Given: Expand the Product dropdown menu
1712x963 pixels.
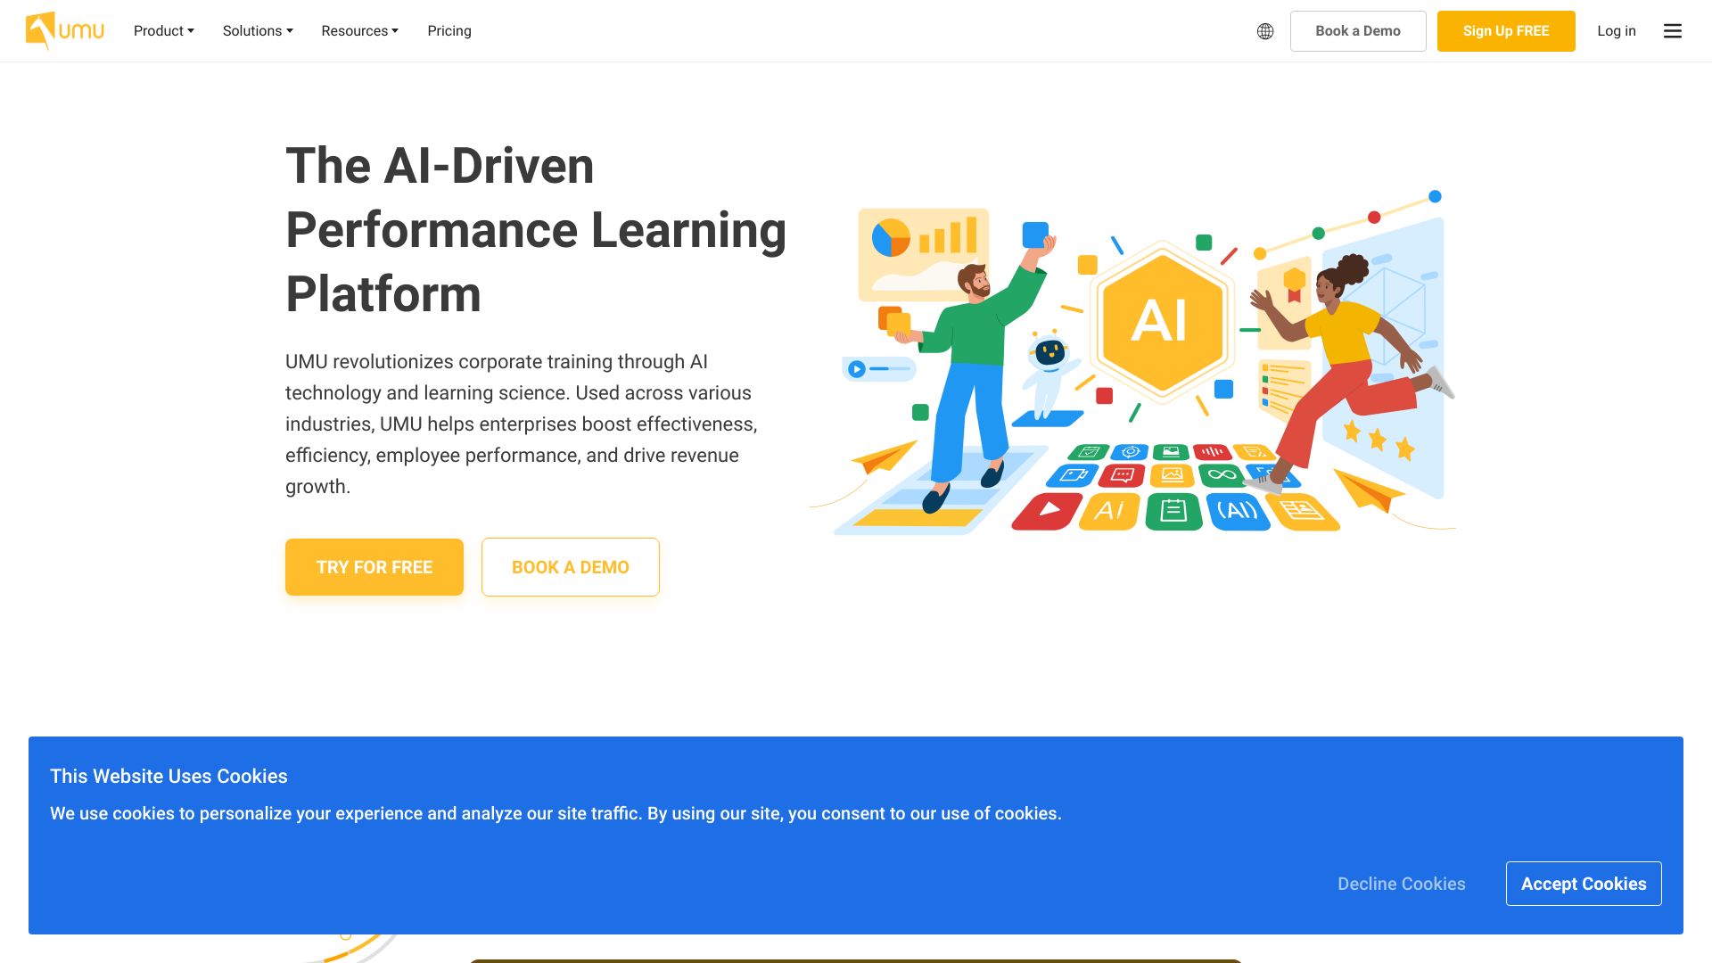Looking at the screenshot, I should pyautogui.click(x=163, y=30).
